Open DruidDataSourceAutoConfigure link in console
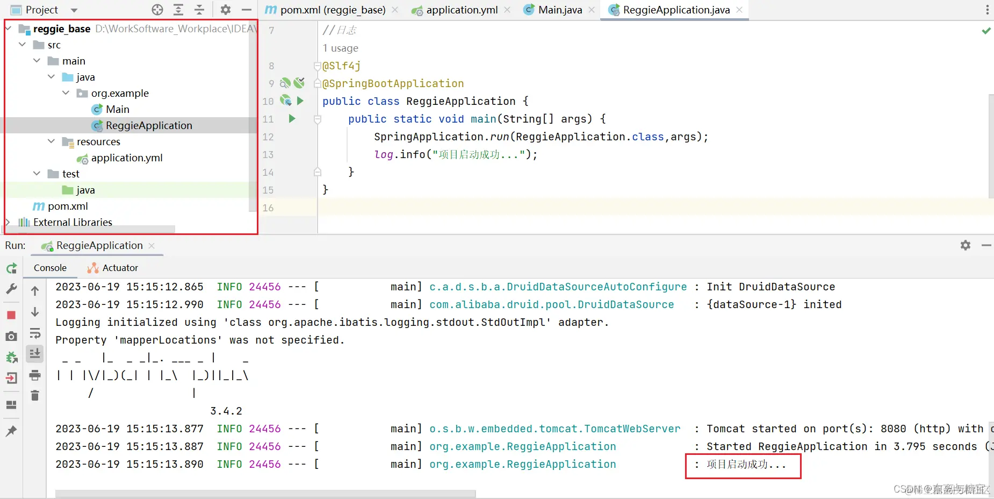The width and height of the screenshot is (994, 499). (x=558, y=287)
